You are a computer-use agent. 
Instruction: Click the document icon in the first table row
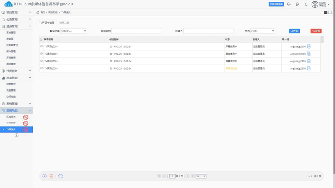(309, 47)
